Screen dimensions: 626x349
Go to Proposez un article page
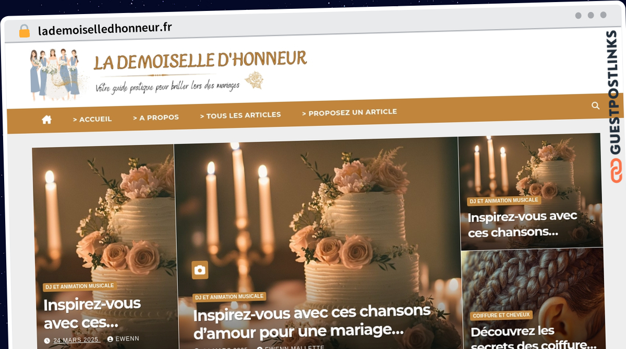[x=350, y=112]
